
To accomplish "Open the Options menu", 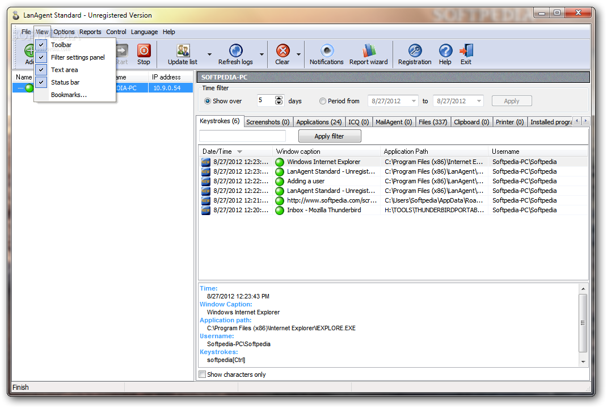I will 64,32.
